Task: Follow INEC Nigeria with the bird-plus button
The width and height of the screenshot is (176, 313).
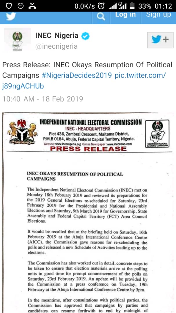Action: click(x=160, y=40)
